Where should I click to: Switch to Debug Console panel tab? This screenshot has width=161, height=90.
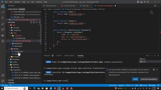point(69,55)
